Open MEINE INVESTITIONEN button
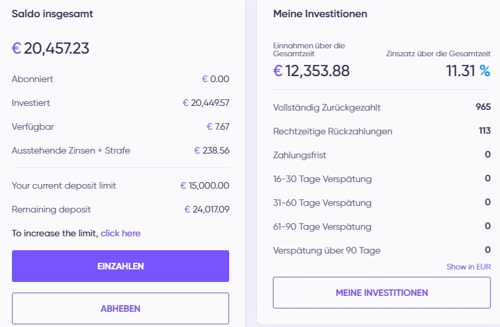 coord(381,293)
